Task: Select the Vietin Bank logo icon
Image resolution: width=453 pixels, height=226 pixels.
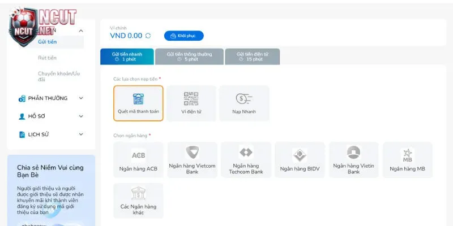Action: [x=353, y=153]
